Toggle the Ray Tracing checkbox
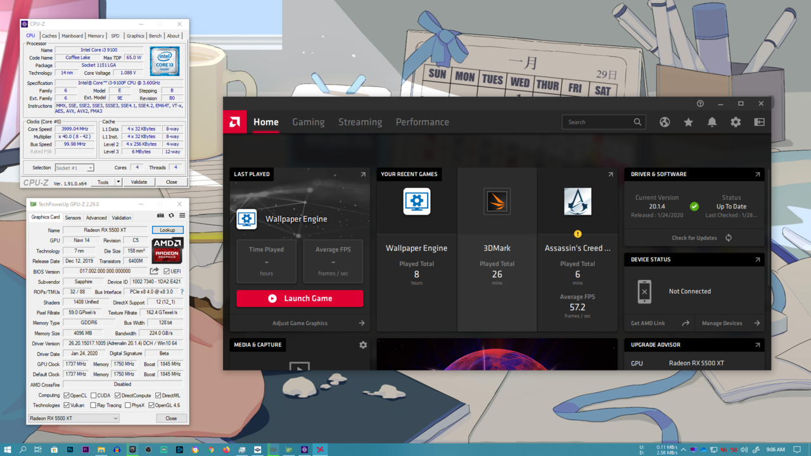The image size is (811, 456). coord(93,405)
